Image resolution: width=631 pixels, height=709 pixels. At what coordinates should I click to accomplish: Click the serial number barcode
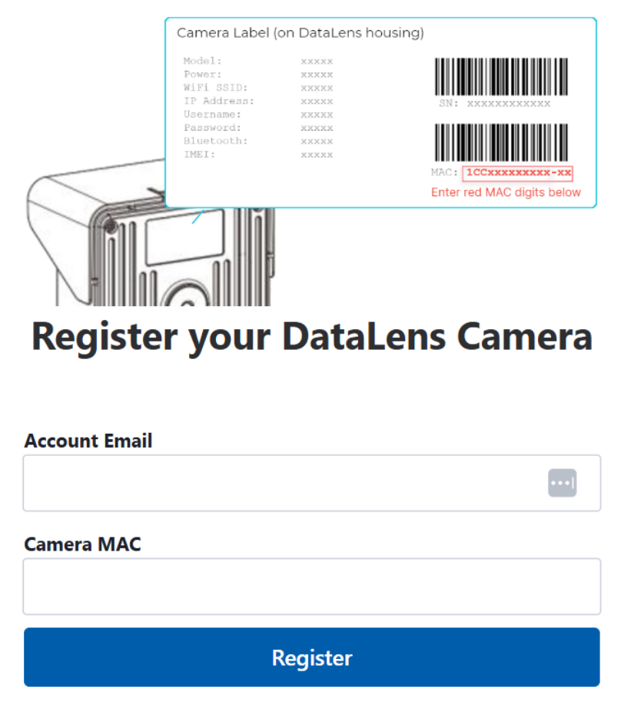[x=503, y=76]
